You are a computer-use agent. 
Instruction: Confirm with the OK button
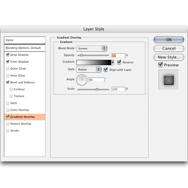pyautogui.click(x=169, y=40)
